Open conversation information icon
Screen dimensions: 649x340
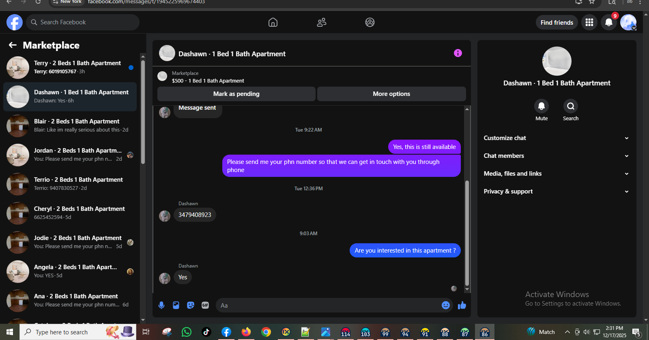458,53
